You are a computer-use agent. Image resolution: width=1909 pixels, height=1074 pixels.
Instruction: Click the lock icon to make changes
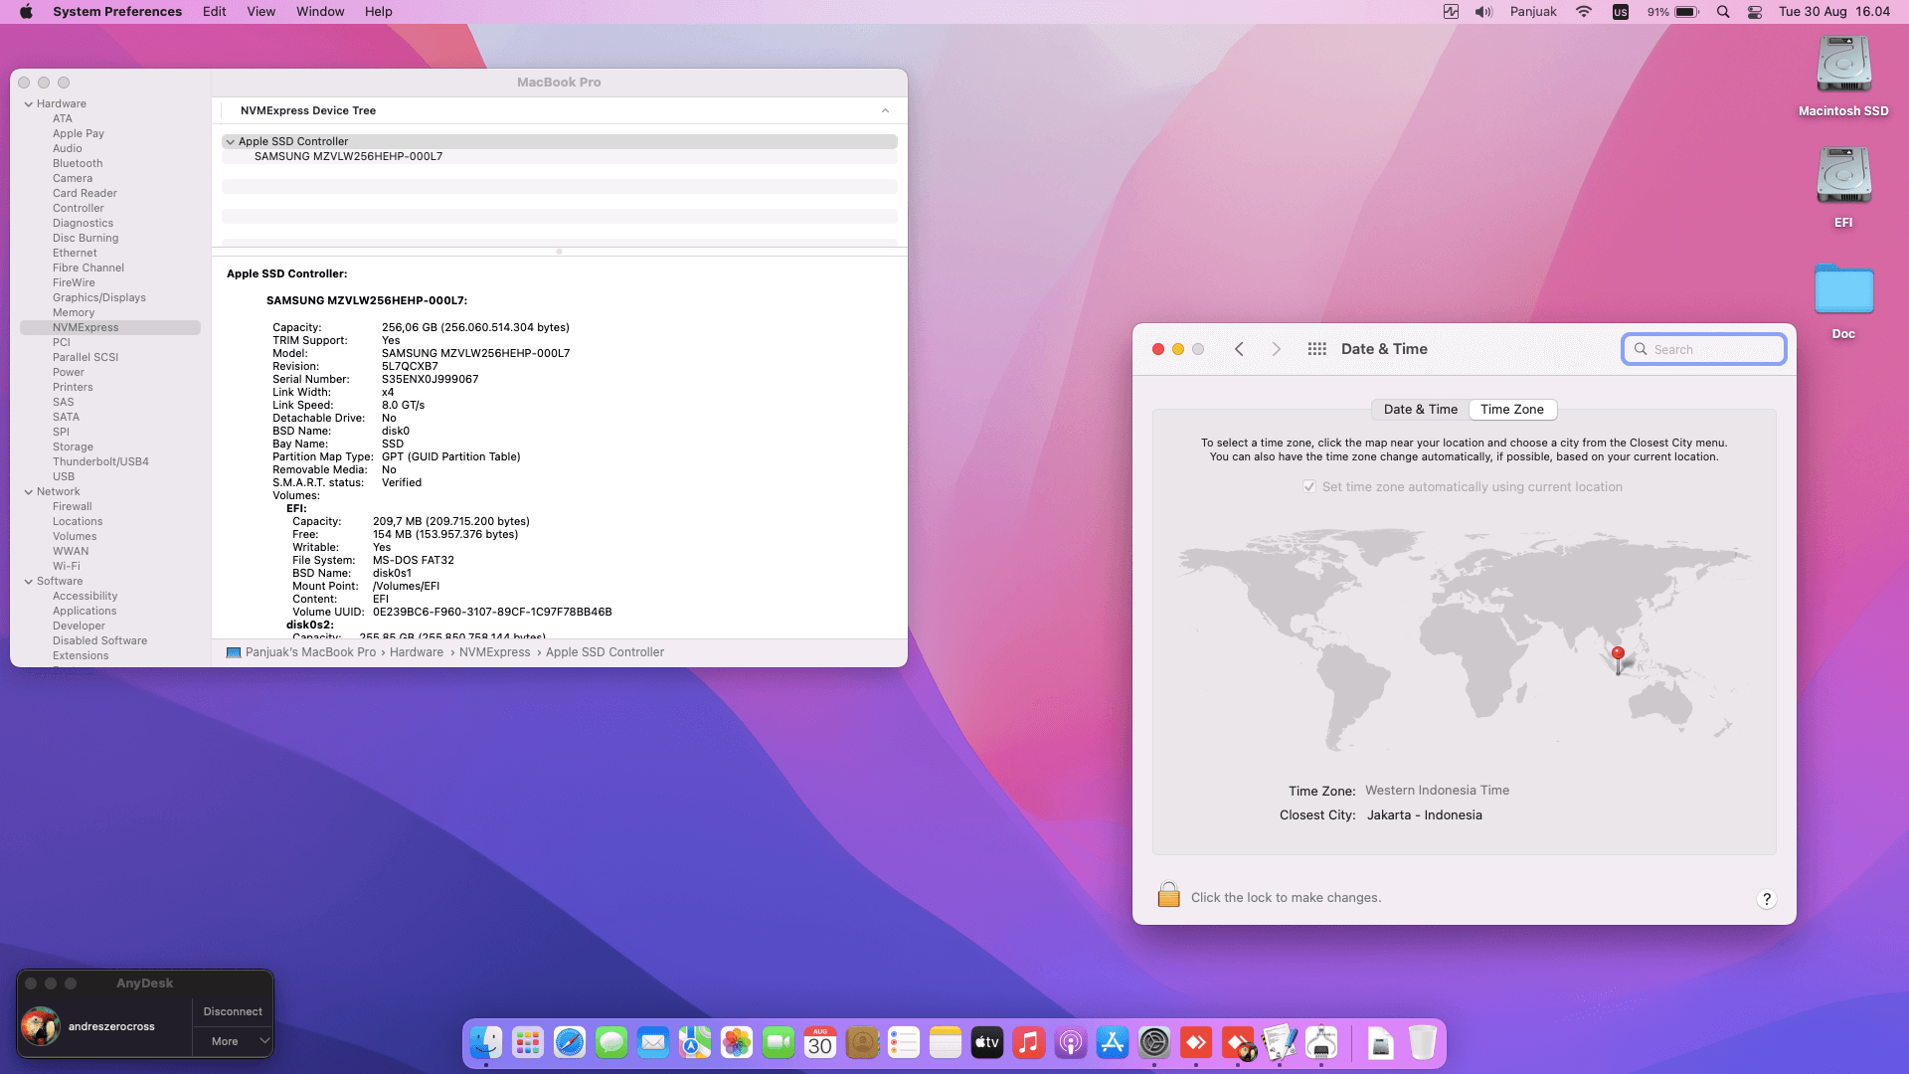click(1168, 895)
